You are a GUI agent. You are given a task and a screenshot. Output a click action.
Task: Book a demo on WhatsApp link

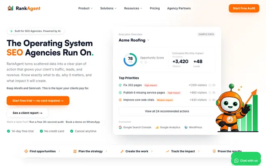(x=83, y=122)
